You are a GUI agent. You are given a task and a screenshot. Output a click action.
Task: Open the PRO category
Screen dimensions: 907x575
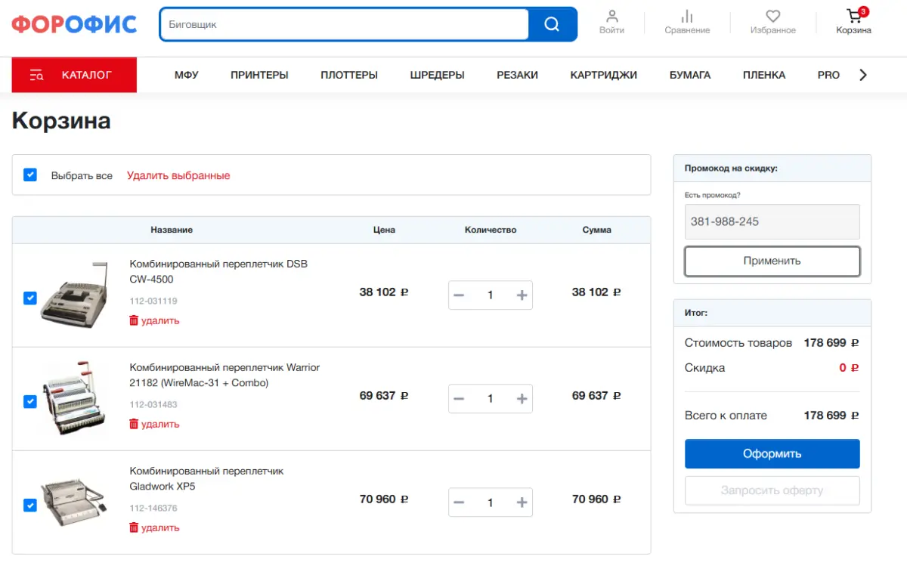(828, 75)
